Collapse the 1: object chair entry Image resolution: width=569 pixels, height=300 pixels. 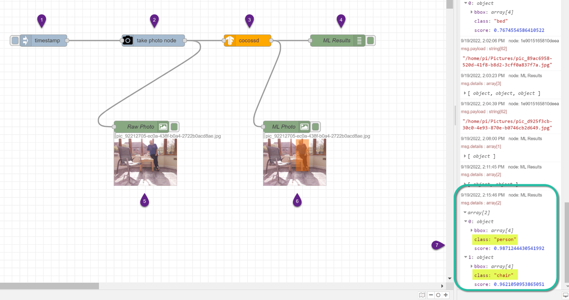[466, 257]
